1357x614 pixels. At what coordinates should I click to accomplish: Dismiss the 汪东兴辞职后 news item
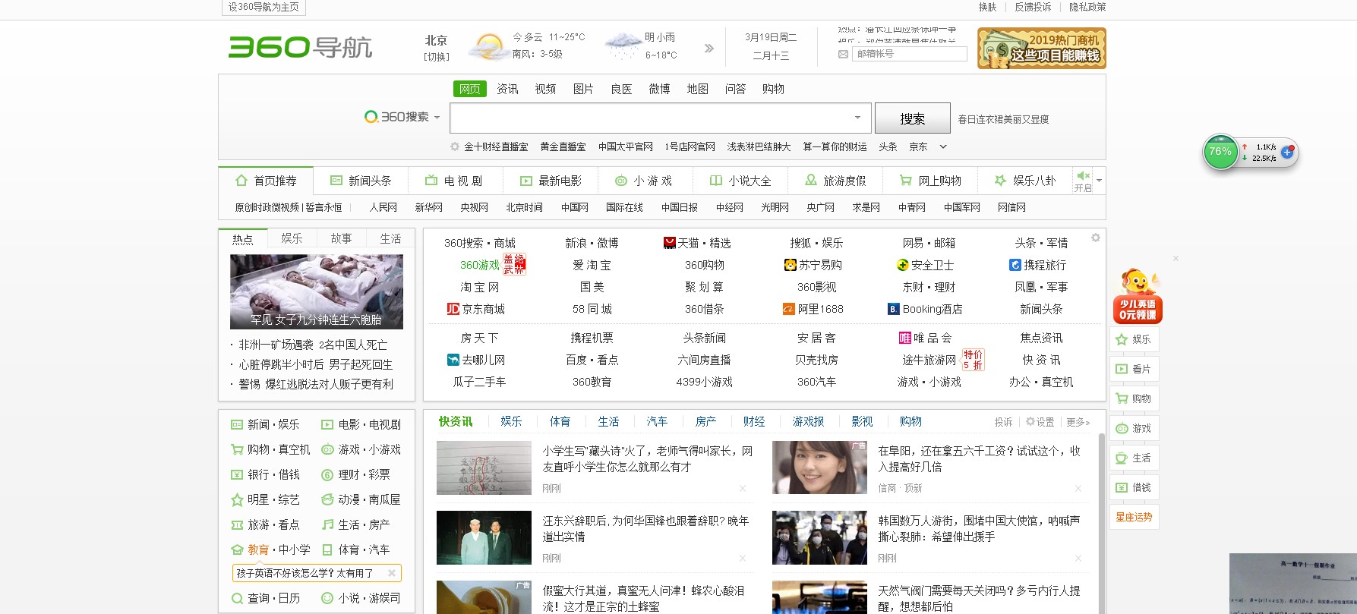point(743,558)
